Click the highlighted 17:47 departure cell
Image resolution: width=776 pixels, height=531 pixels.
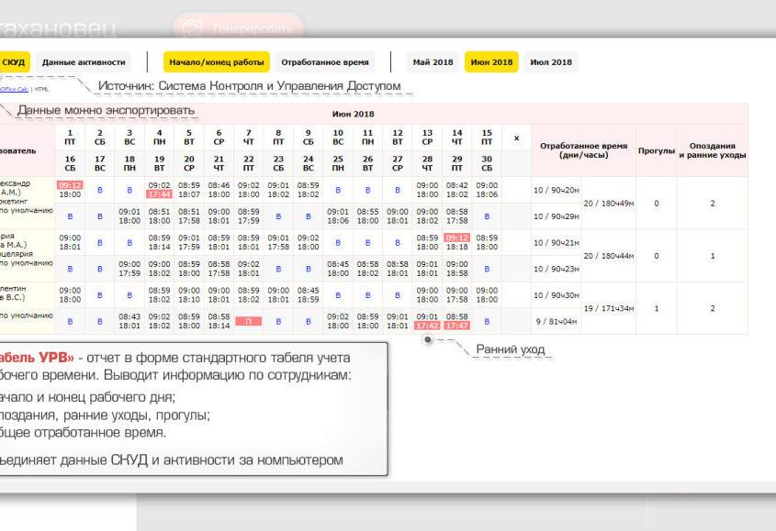click(x=456, y=326)
